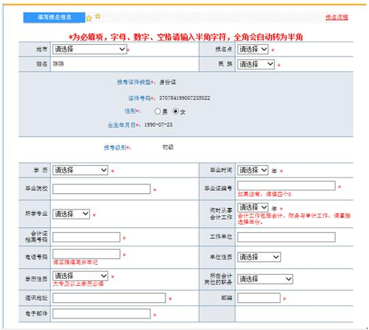The width and height of the screenshot is (369, 330).
Task: Select the 填写报名信息 tab
Action: tap(54, 18)
